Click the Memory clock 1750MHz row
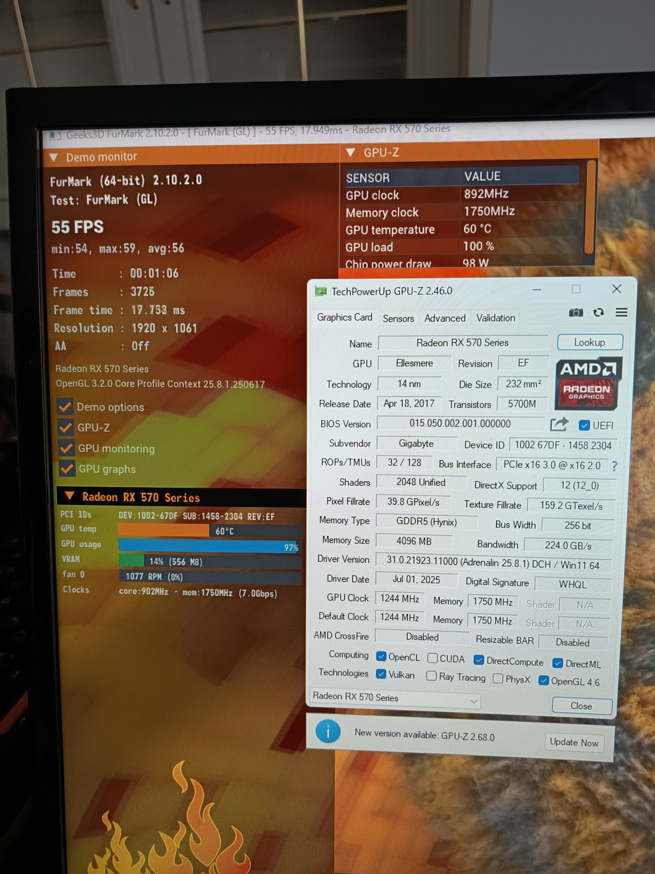Screen dimensions: 655x874 tap(462, 212)
